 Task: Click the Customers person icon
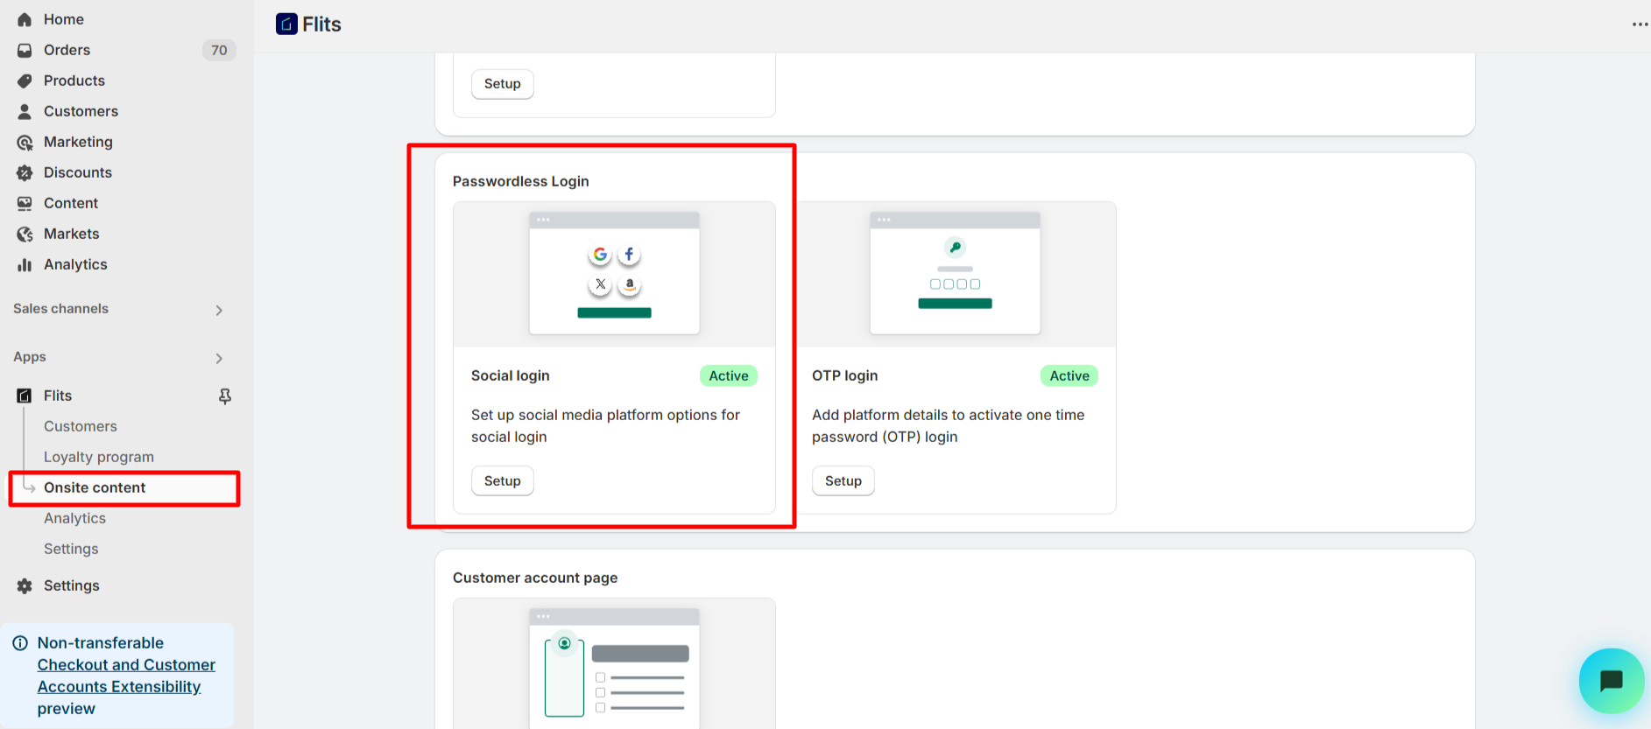(25, 111)
